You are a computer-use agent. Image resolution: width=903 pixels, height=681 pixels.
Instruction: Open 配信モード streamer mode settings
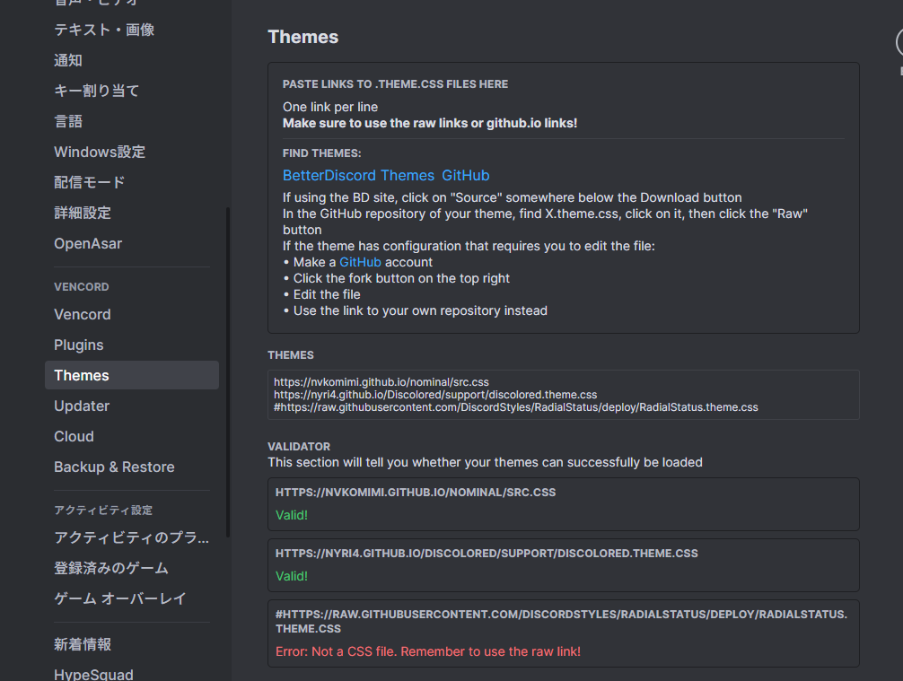point(90,182)
